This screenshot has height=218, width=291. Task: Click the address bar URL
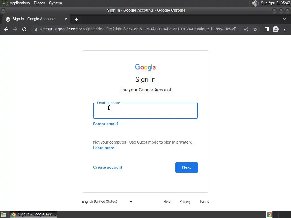click(140, 29)
